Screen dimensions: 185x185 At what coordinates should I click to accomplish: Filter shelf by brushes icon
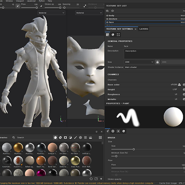tap(75, 138)
